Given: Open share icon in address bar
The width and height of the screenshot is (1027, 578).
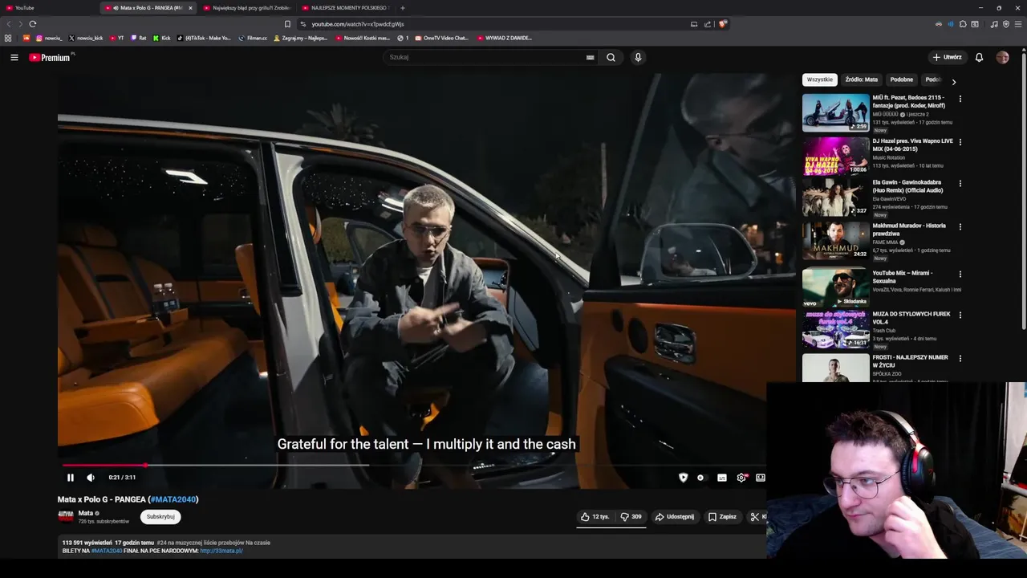Looking at the screenshot, I should point(708,24).
